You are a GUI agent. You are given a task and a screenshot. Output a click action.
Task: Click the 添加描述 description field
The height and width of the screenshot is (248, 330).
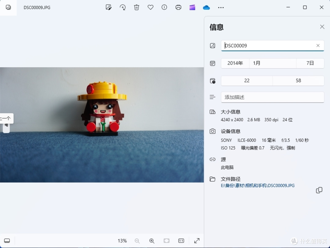[x=273, y=97]
